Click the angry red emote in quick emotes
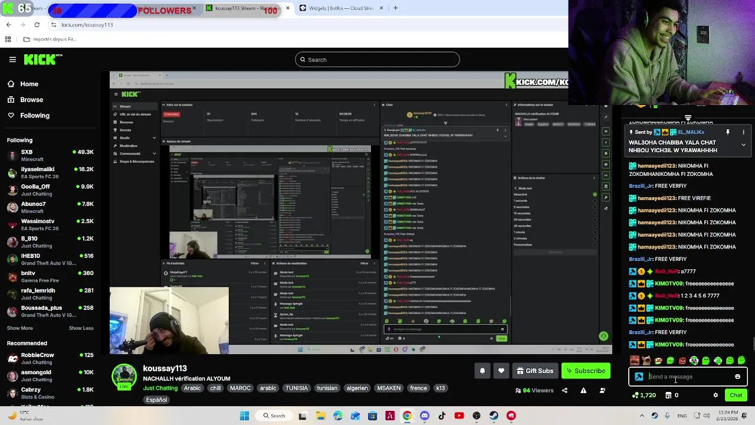The height and width of the screenshot is (425, 755). point(682,361)
